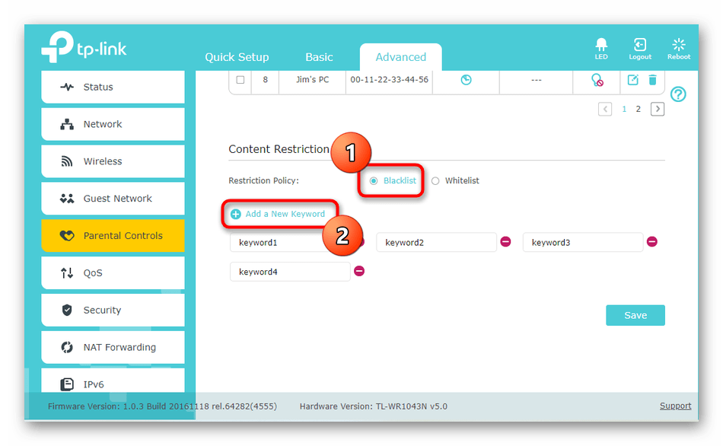
Task: Go to next page with right arrow
Action: pos(658,110)
